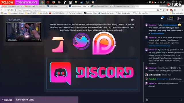The height and width of the screenshot is (103, 184).
Task: Open the StreamJar hat icon link
Action: point(58,45)
